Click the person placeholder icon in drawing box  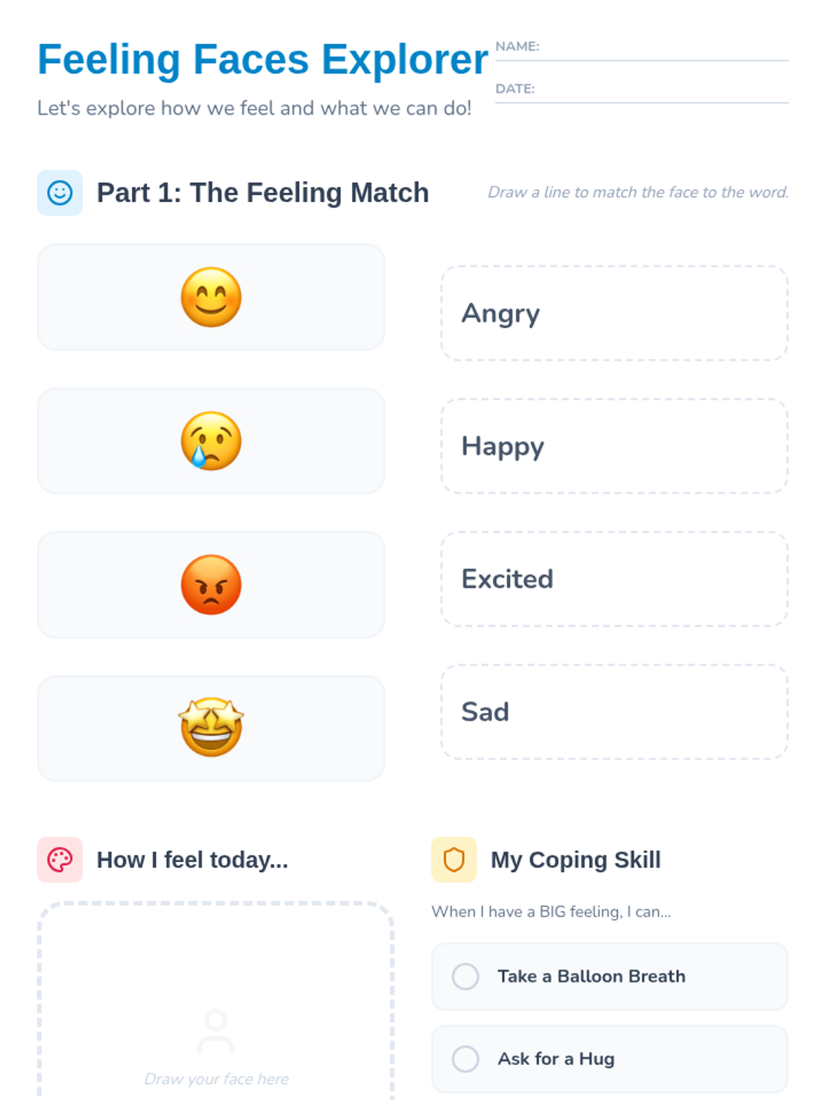coord(216,1031)
